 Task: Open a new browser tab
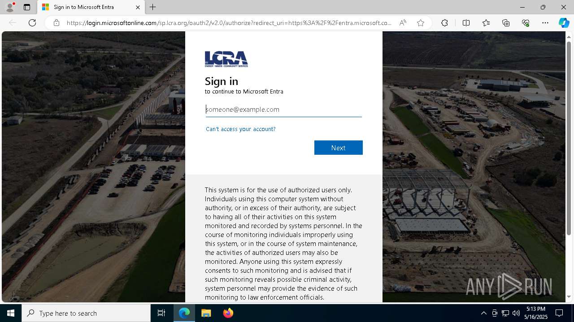click(153, 7)
